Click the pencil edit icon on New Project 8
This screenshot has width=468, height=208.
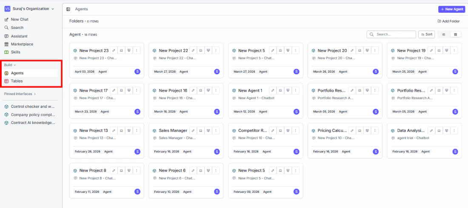[114, 171]
